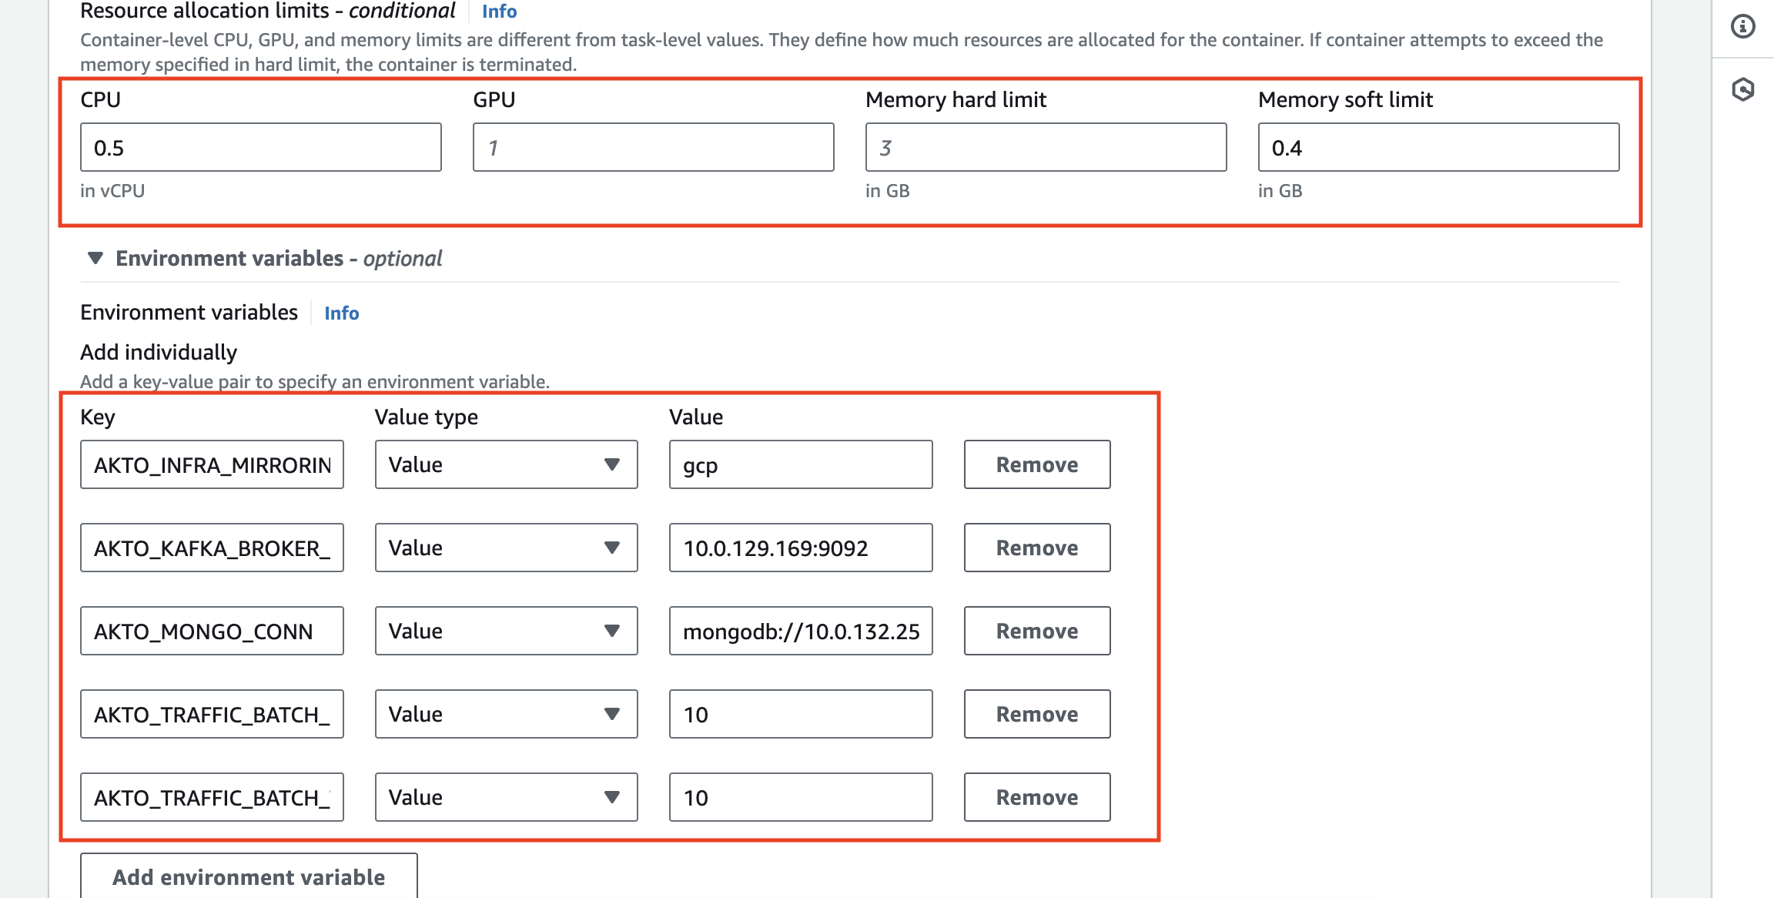This screenshot has height=898, width=1774.
Task: Select the AKTO_MONGO_CONN key field
Action: tap(211, 631)
